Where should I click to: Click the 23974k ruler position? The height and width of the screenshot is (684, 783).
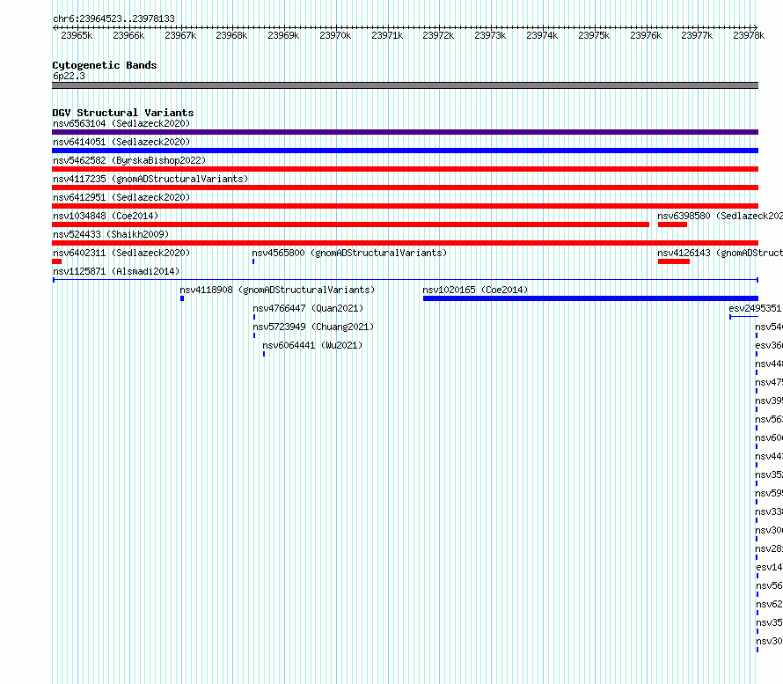pyautogui.click(x=542, y=35)
